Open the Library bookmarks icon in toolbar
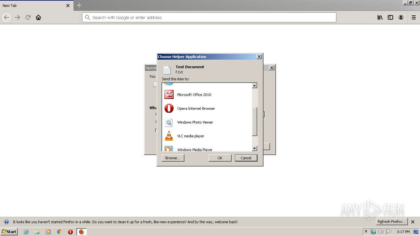 pyautogui.click(x=380, y=17)
